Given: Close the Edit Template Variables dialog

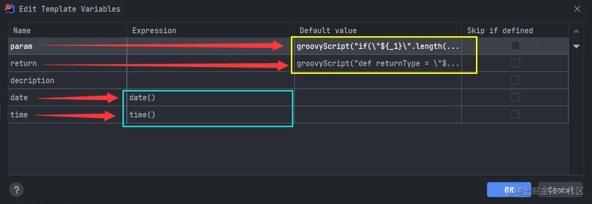Looking at the screenshot, I should (x=578, y=9).
